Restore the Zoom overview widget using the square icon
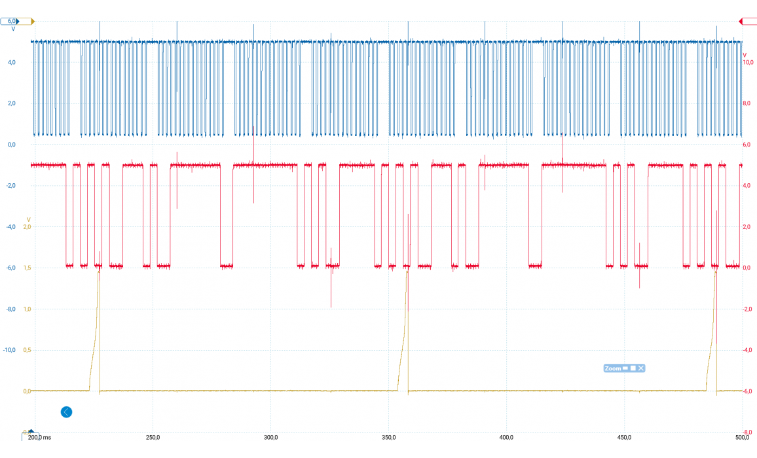 (633, 368)
